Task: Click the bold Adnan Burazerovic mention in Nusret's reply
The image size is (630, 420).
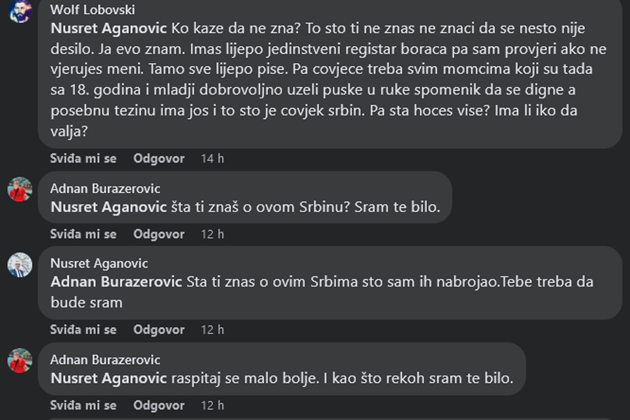Action: (x=117, y=282)
